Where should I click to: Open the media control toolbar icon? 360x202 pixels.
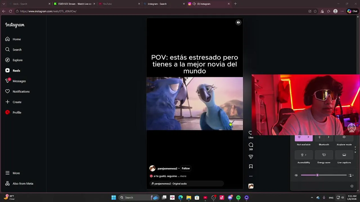pyautogui.click(x=322, y=11)
